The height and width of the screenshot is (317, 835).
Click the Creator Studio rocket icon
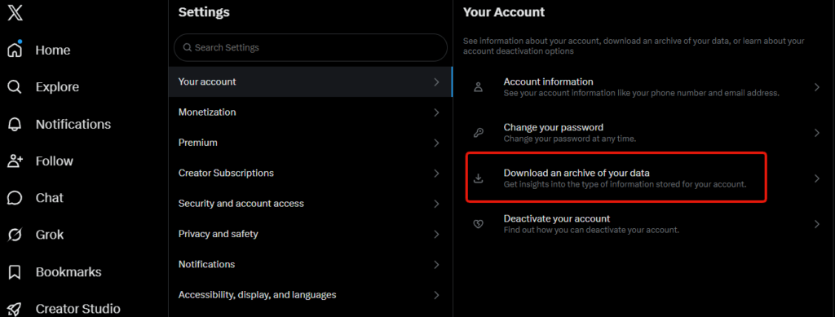(x=15, y=309)
